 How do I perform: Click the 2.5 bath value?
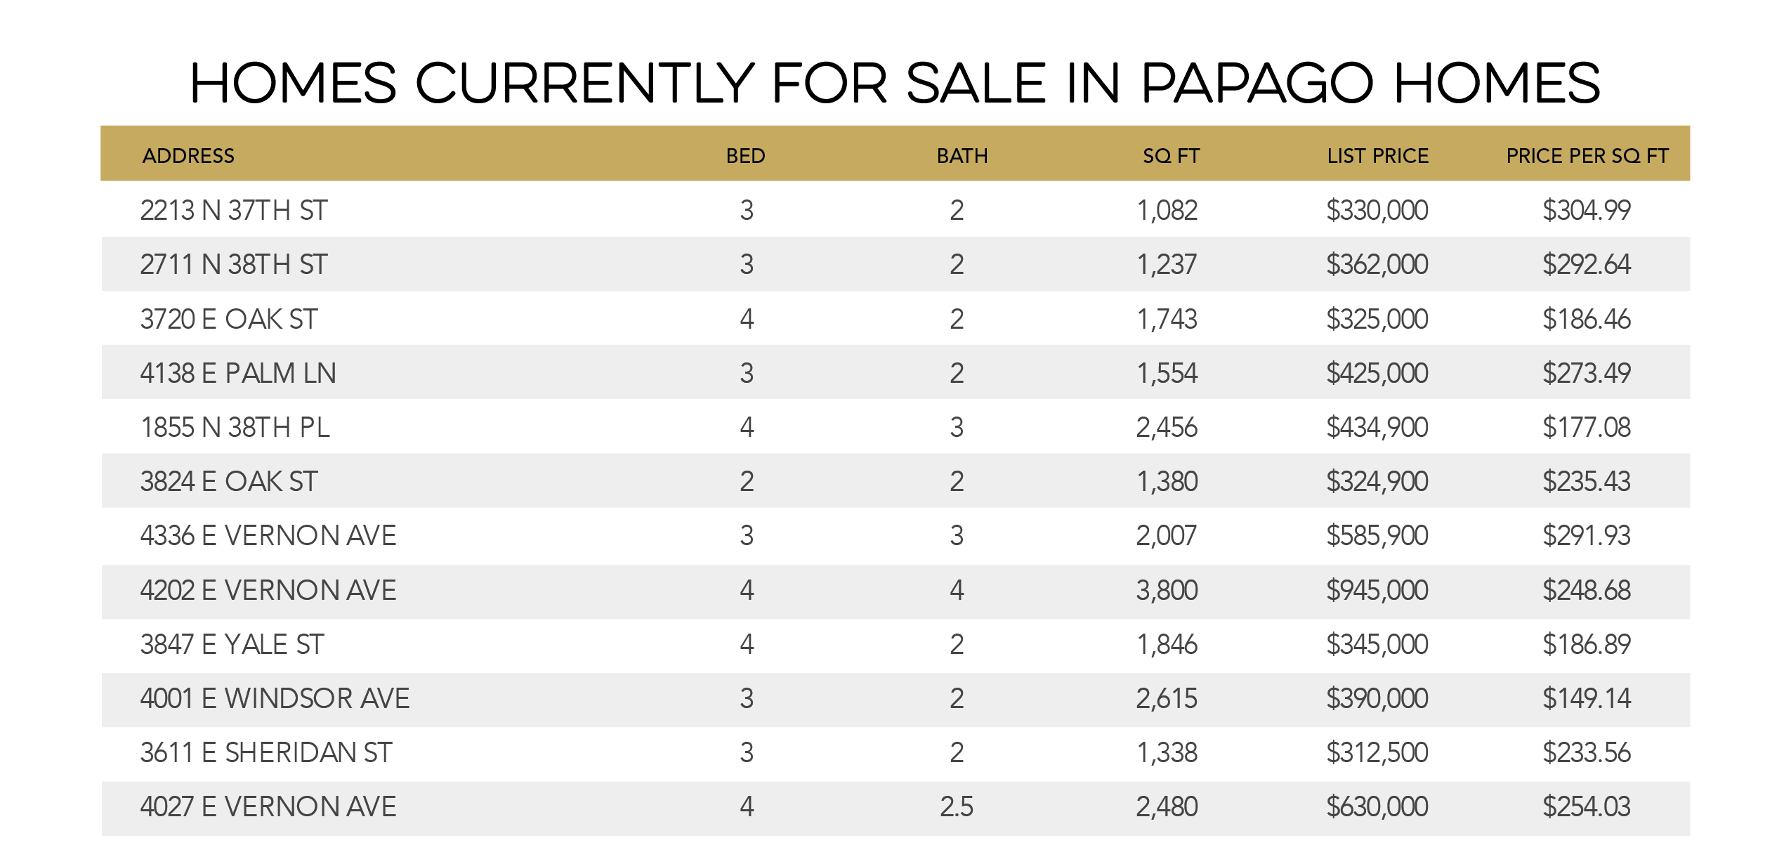[x=957, y=806]
